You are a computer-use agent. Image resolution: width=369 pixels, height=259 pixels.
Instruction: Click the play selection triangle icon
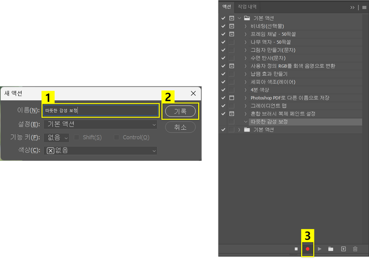(319, 249)
